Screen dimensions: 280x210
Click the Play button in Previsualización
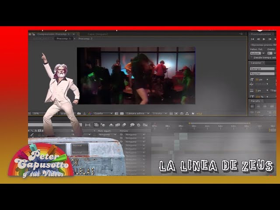[264, 39]
